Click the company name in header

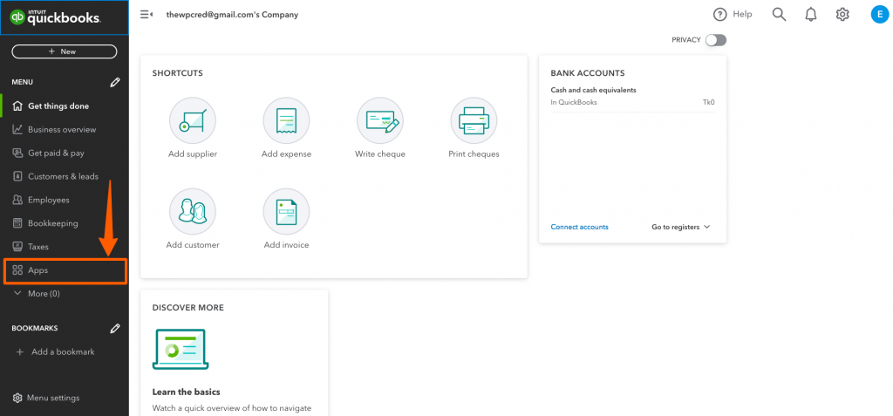[x=232, y=15]
